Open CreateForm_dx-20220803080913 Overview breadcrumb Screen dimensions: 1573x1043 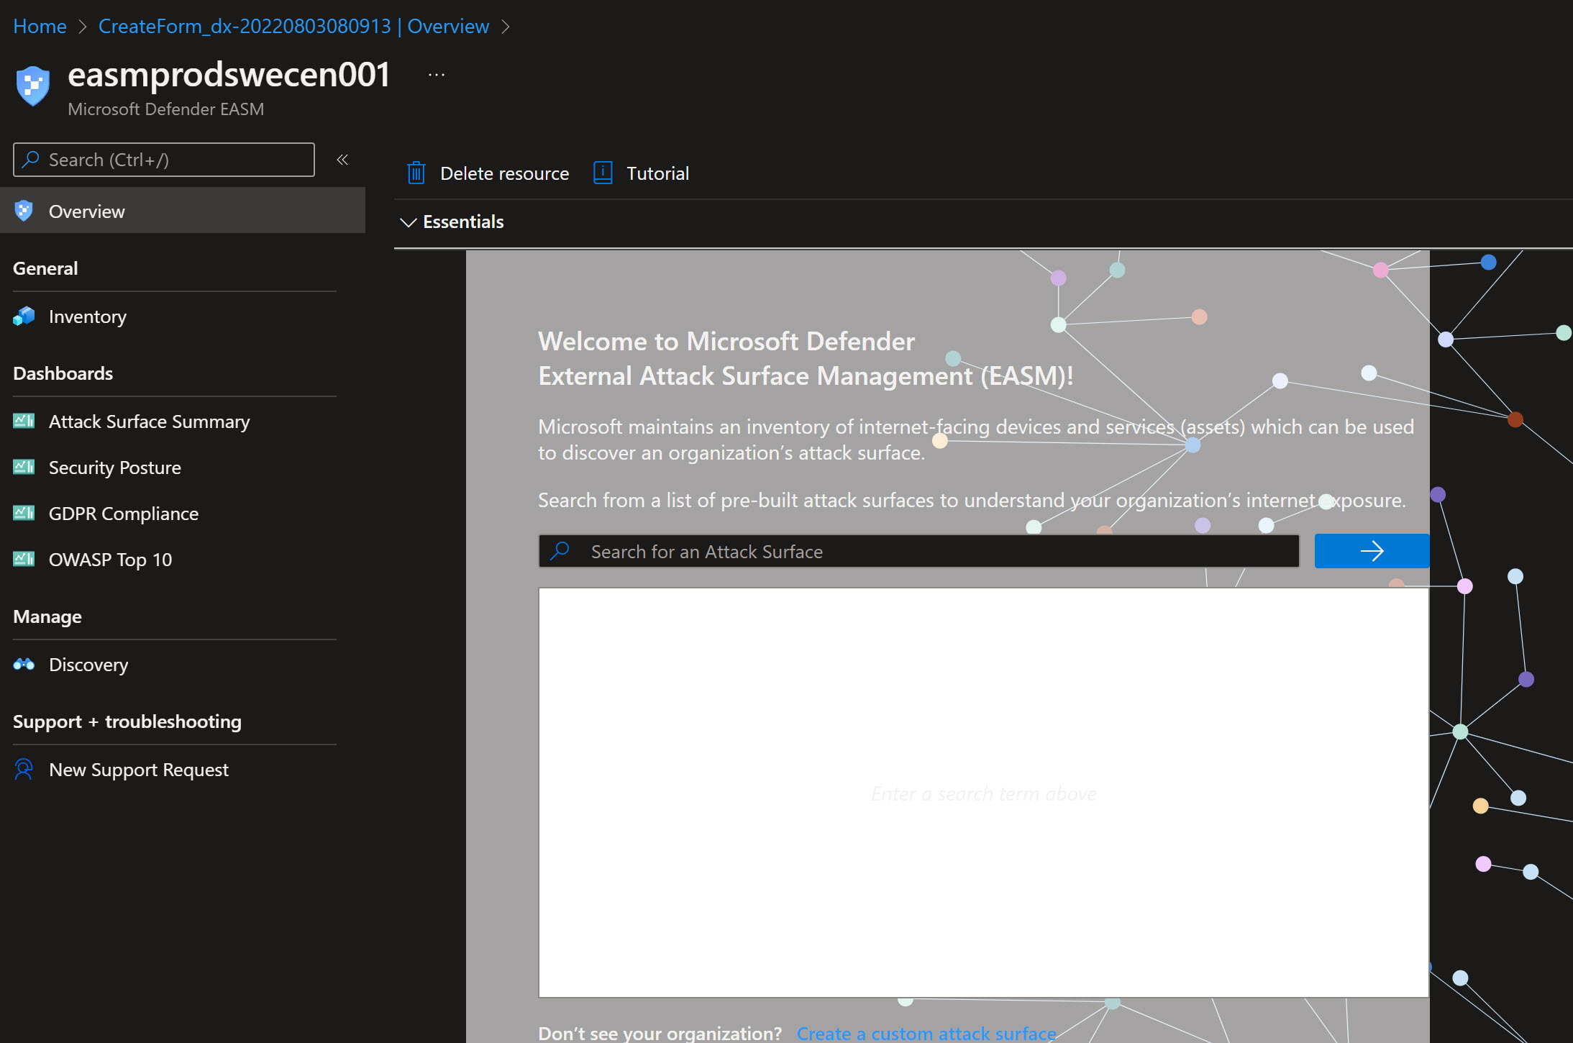tap(293, 26)
